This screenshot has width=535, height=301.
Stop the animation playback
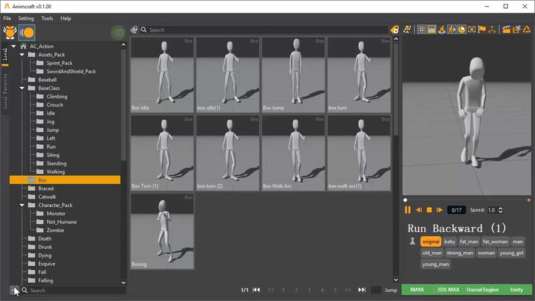tap(429, 210)
